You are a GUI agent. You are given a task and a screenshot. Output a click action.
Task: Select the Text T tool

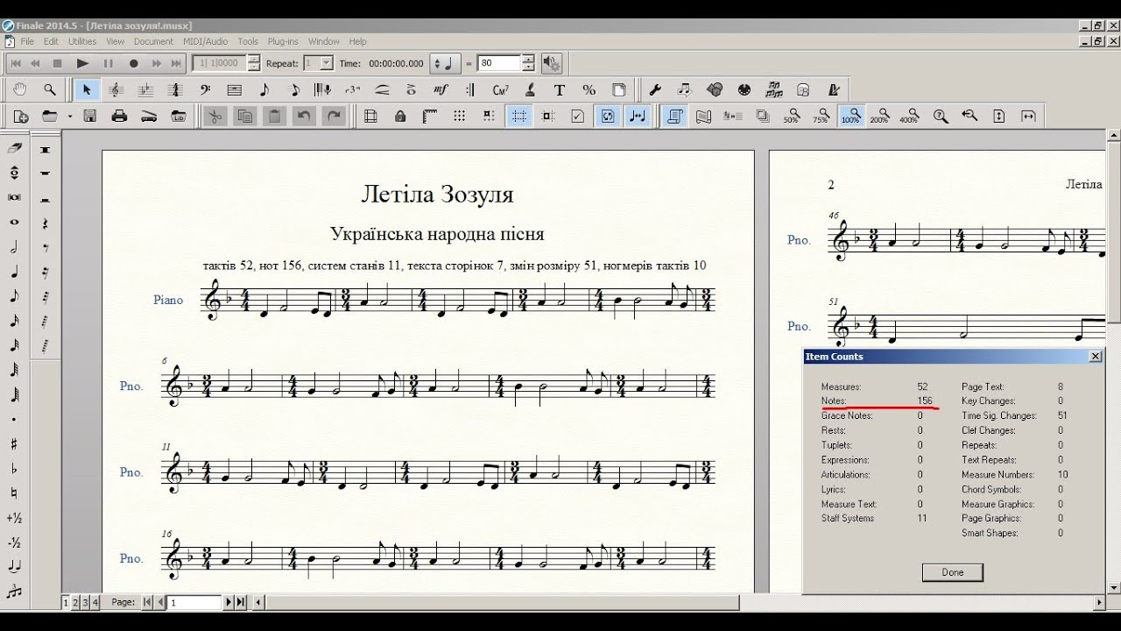point(559,89)
